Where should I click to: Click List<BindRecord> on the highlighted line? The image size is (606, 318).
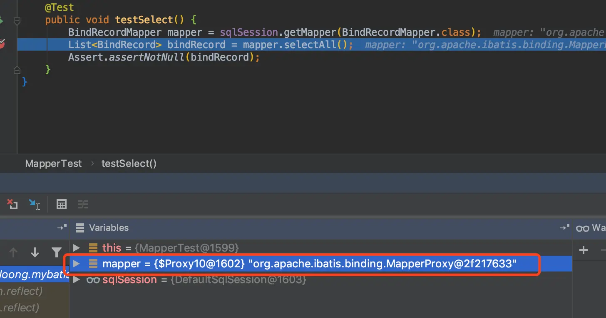click(x=115, y=45)
